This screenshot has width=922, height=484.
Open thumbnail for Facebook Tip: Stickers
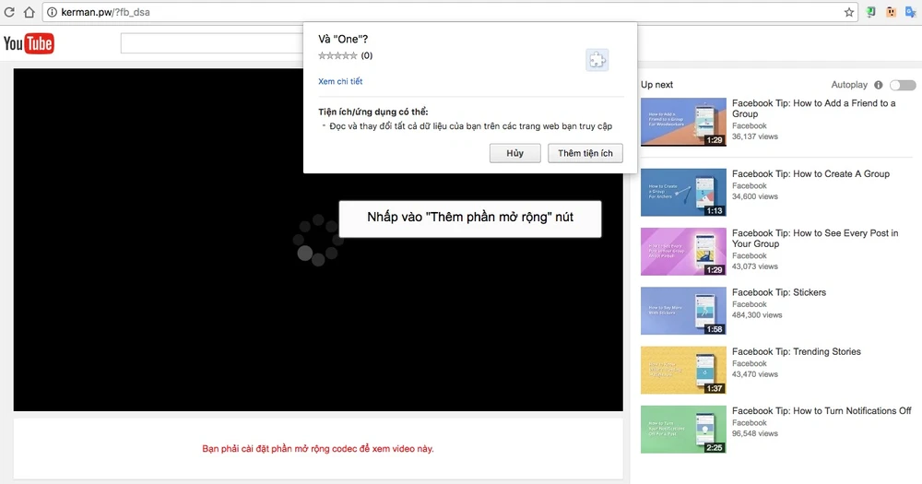click(x=683, y=311)
